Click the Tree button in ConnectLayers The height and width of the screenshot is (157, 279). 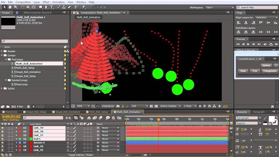[255, 71]
